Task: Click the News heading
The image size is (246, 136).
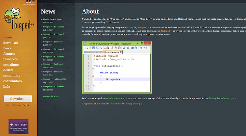Action: (48, 12)
